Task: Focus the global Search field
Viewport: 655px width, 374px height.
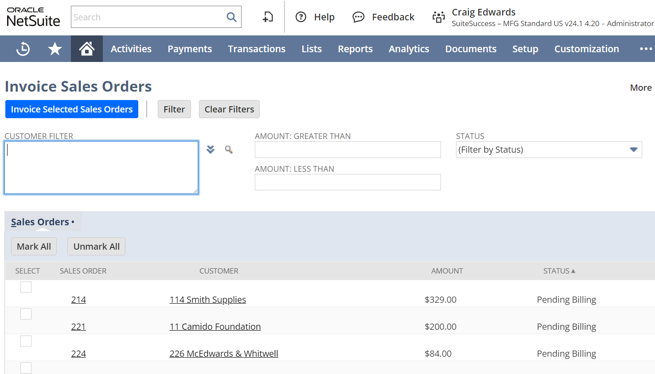Action: click(148, 17)
